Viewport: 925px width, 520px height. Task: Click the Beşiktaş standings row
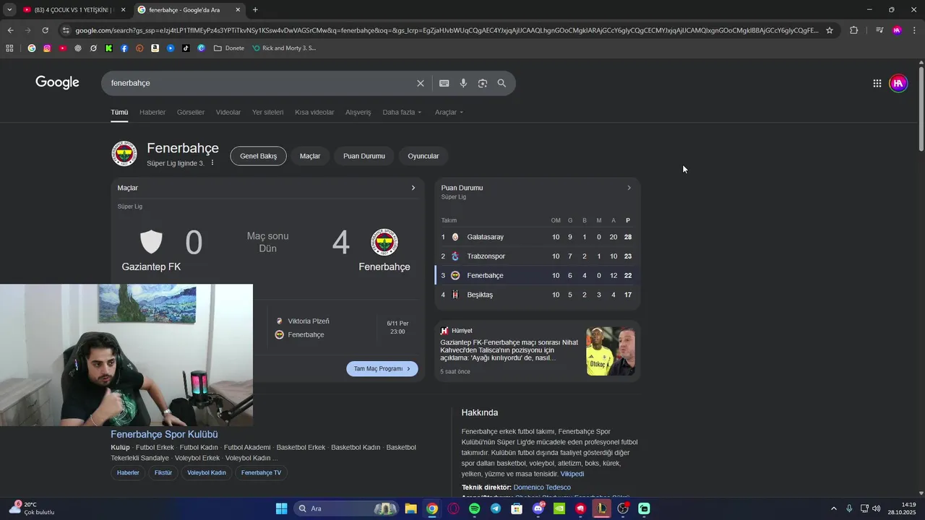[537, 295]
